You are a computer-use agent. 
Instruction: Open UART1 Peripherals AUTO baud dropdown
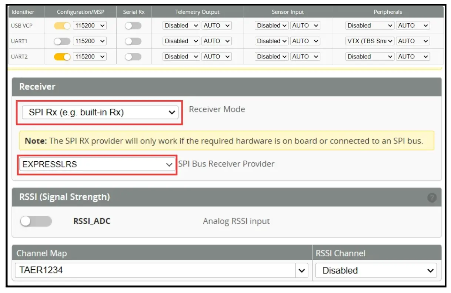coord(413,41)
